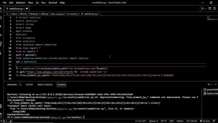The image size is (218, 123).
Task: Click the 'Mhmd' breadcrumb segment
Action: [23, 14]
